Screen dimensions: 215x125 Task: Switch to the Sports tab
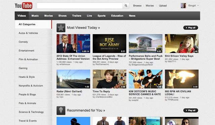pos(101,16)
